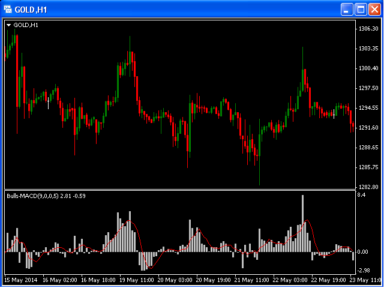The width and height of the screenshot is (384, 288).
Task: Click the 1300.40 price level
Action: 368,68
